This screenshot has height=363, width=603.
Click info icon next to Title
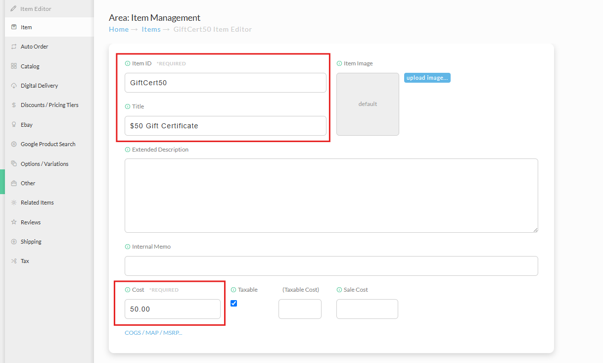coord(128,106)
